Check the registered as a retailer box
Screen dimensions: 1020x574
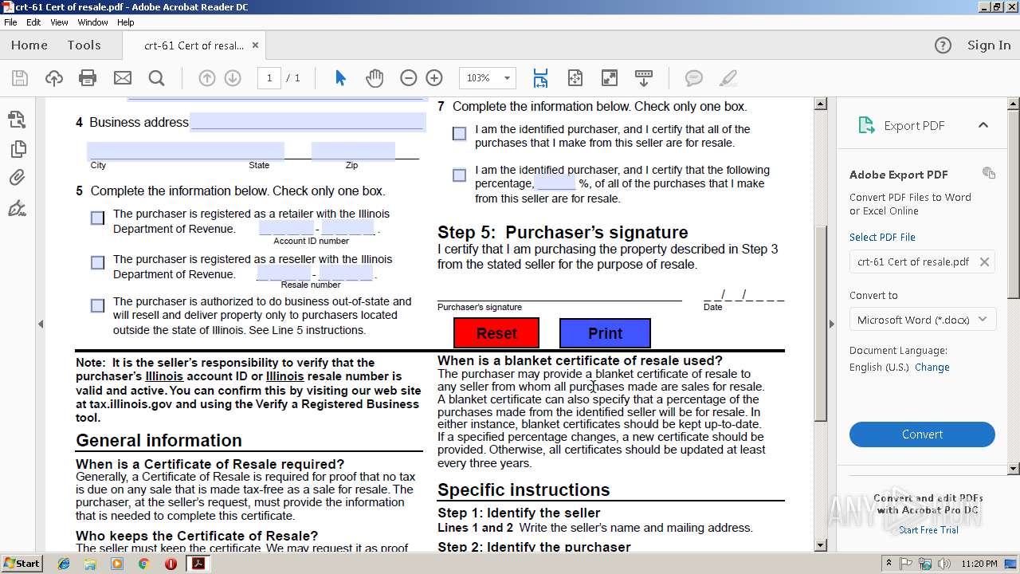pyautogui.click(x=97, y=218)
